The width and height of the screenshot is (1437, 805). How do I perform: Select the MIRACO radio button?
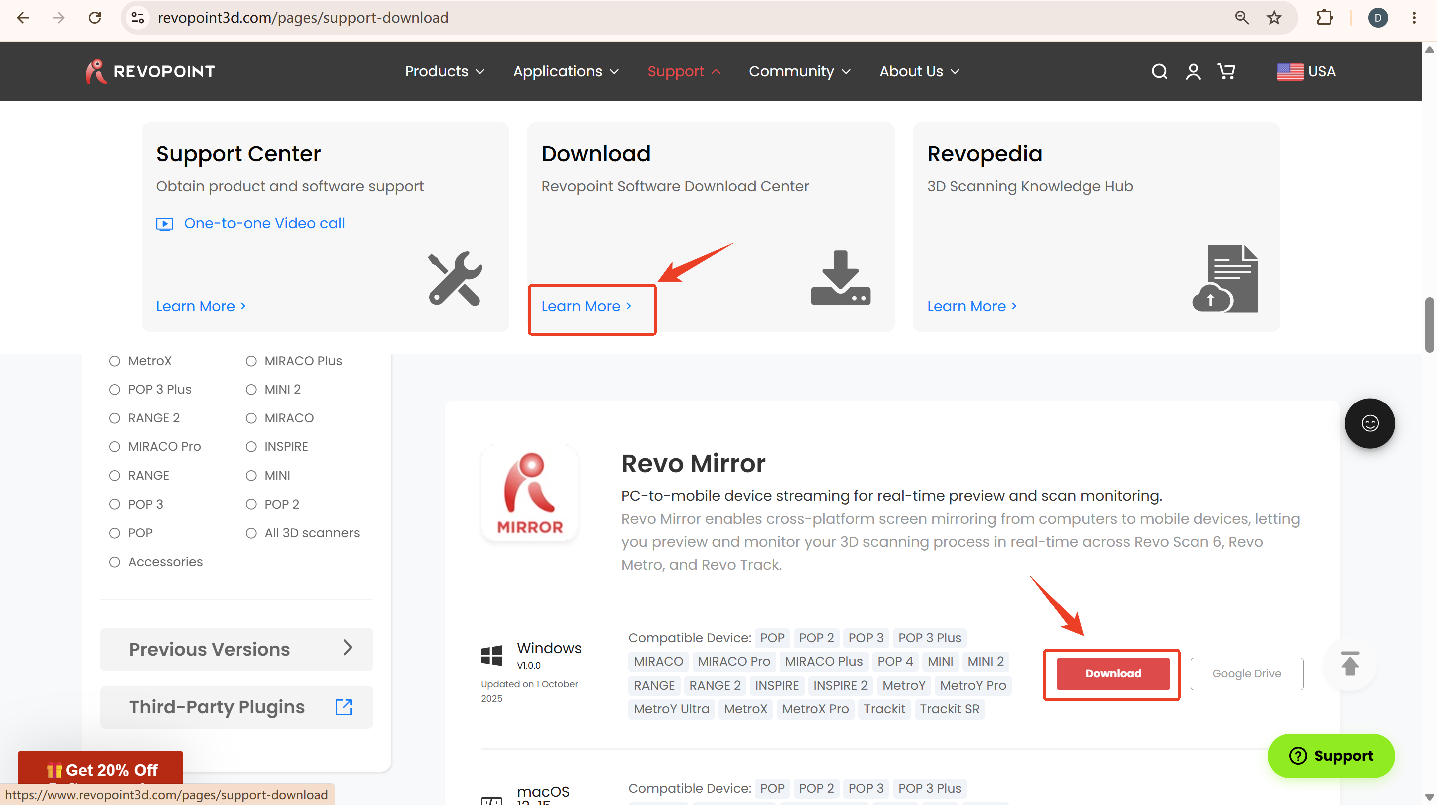click(x=251, y=418)
